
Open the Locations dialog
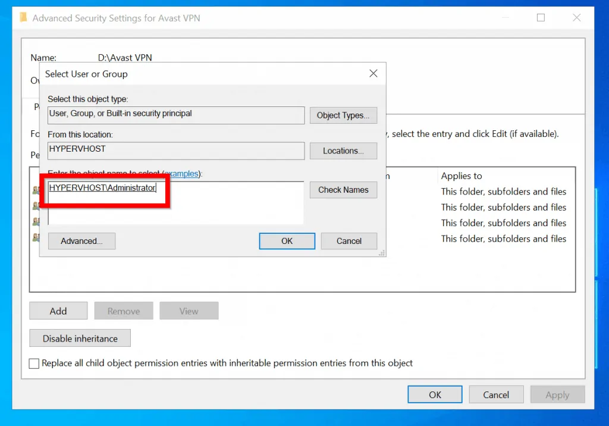click(x=343, y=151)
